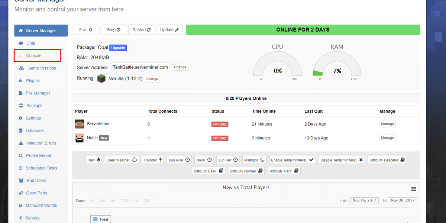Stop the server
446x223 pixels.
click(x=113, y=30)
